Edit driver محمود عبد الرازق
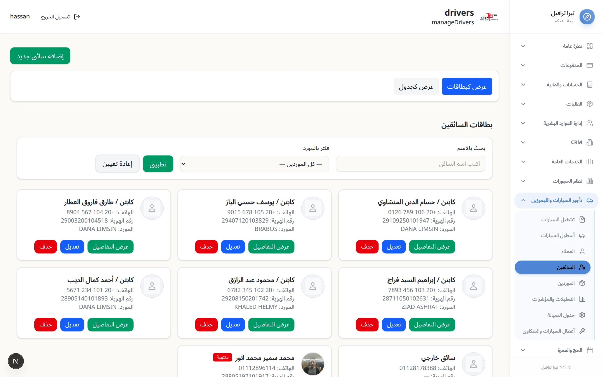 click(233, 324)
